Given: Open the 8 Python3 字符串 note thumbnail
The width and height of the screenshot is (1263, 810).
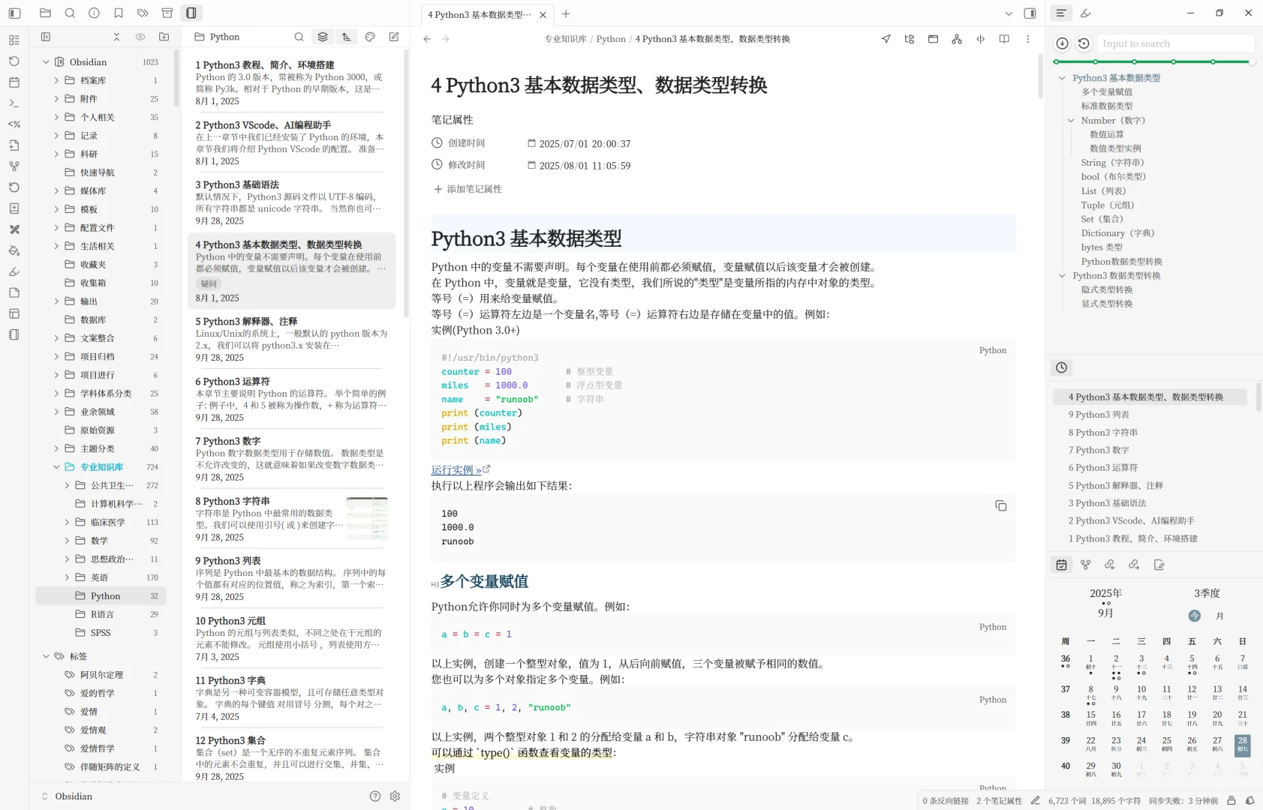Looking at the screenshot, I should pos(367,518).
